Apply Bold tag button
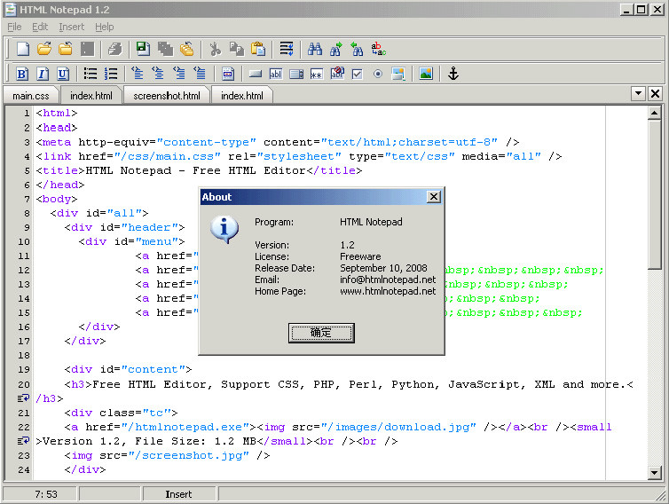669x504 pixels. tap(22, 74)
